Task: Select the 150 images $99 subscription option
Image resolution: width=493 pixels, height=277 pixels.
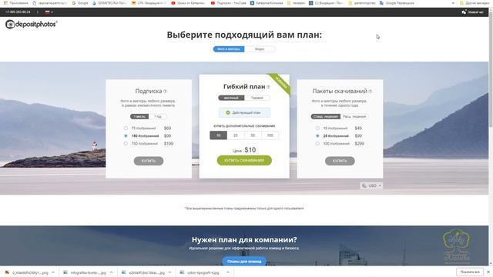Action: pos(126,135)
